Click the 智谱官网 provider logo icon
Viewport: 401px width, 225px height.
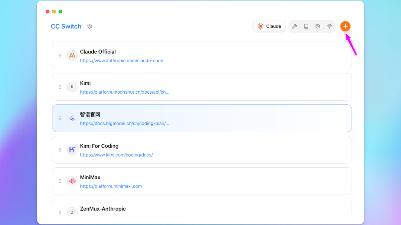click(x=72, y=118)
